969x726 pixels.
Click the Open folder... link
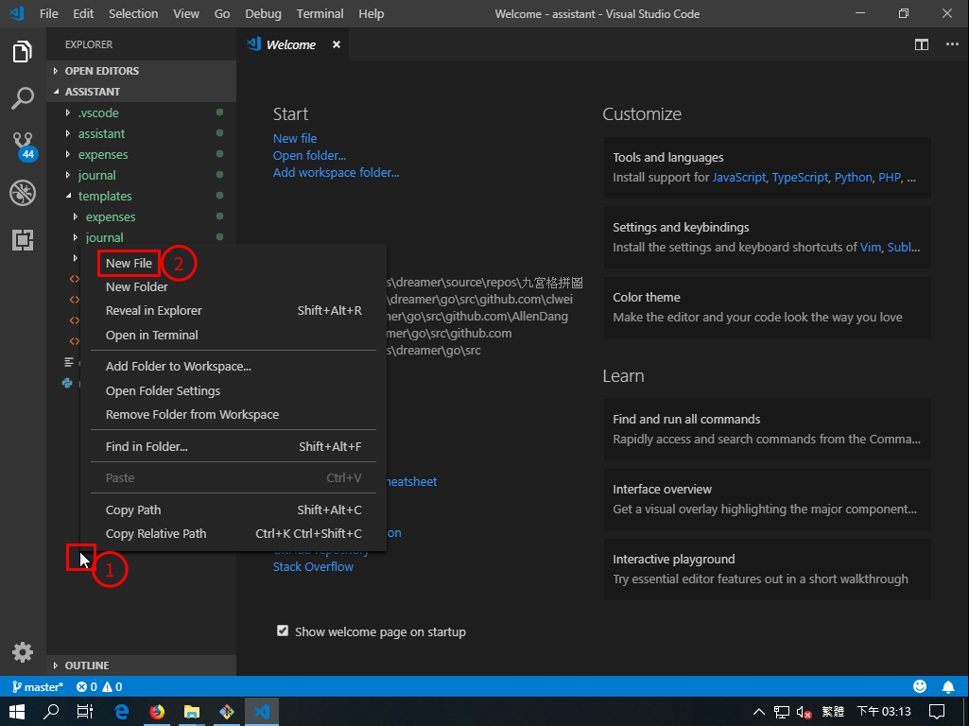[x=309, y=155]
